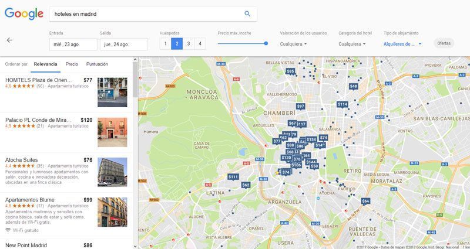Click the $67 map price marker
The image size is (470, 249).
click(x=292, y=123)
